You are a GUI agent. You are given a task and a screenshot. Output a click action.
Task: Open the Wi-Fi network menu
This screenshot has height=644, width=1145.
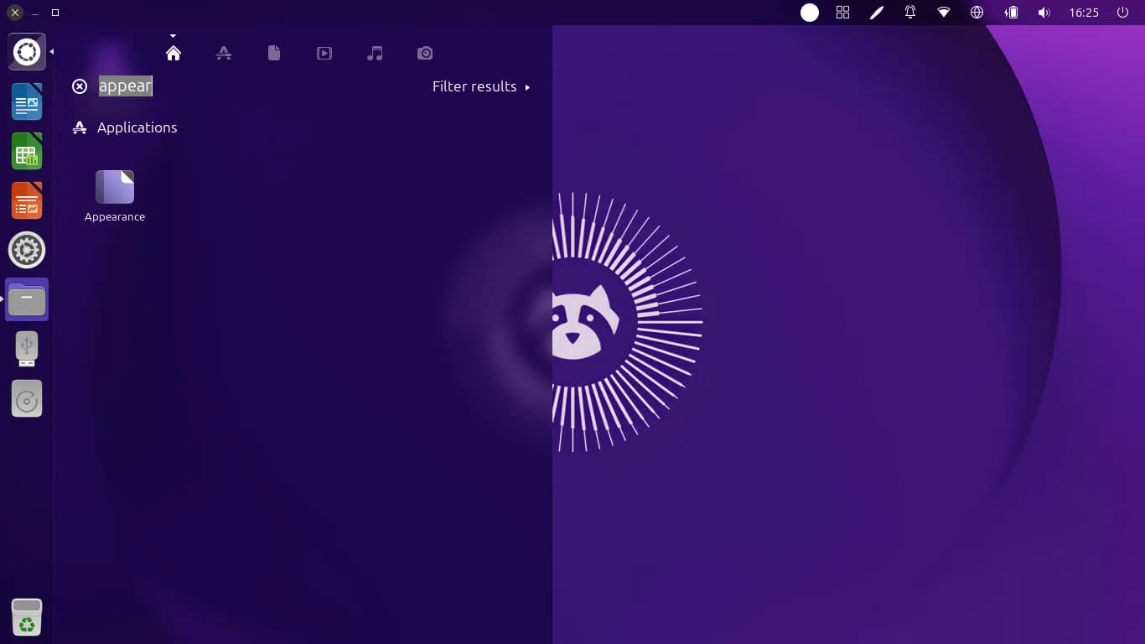point(944,13)
